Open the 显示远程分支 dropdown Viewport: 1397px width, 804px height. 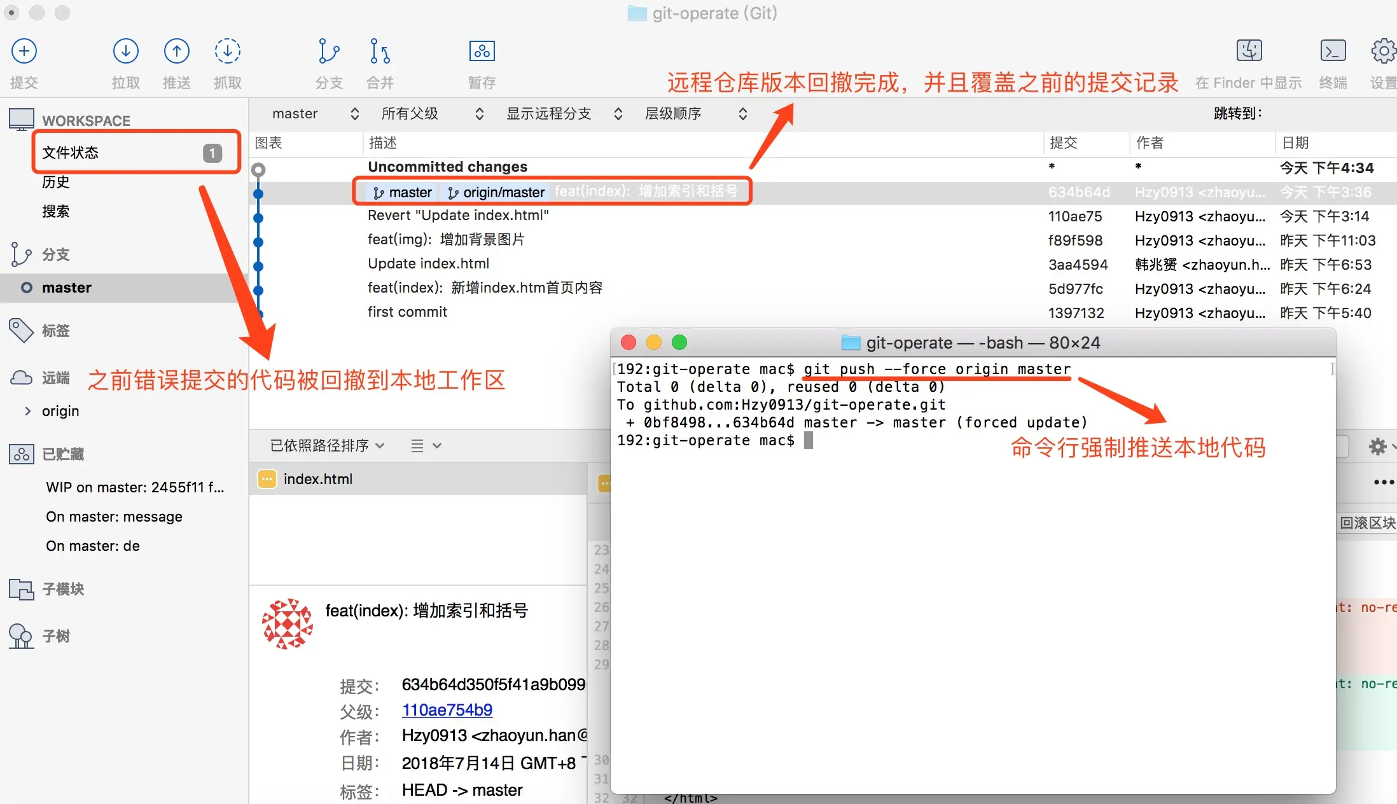point(564,114)
